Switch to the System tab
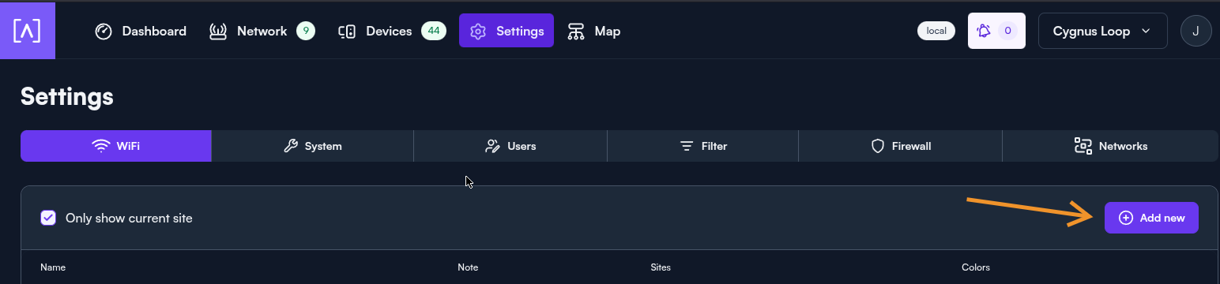 coord(313,146)
